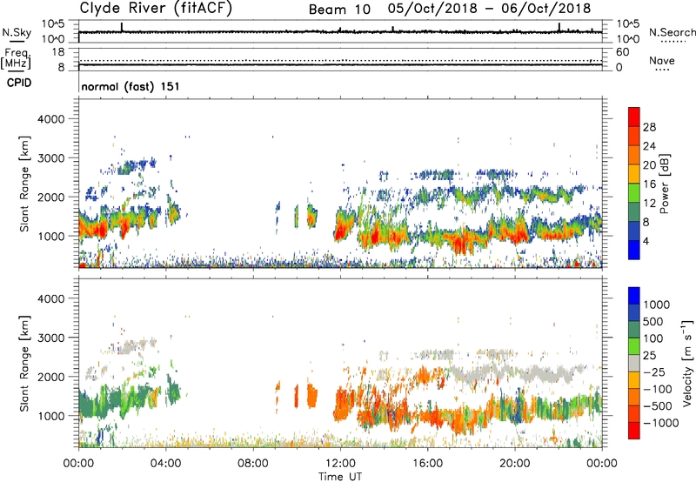
Task: Click the '4000' tick on power panel
Action: pos(50,119)
